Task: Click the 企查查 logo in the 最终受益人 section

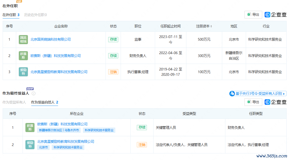Action: [x=275, y=102]
